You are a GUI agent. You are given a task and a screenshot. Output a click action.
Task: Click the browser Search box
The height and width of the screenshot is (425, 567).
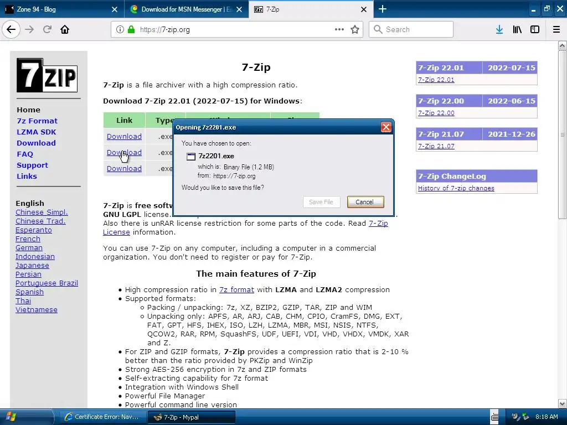411,29
